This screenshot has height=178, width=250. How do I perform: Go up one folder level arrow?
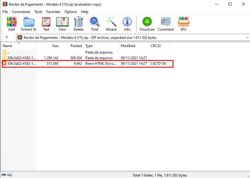(7, 37)
